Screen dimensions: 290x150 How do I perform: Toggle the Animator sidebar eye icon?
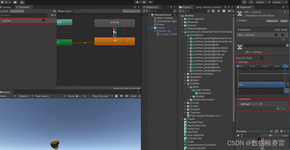(x=54, y=11)
